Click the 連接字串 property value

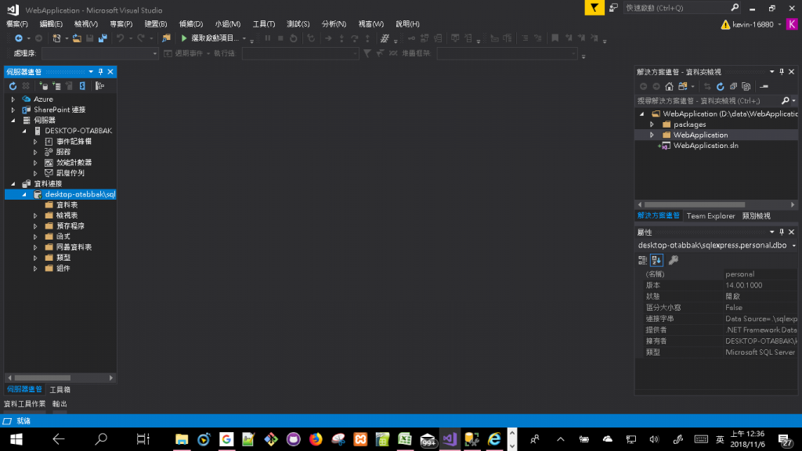pos(761,319)
